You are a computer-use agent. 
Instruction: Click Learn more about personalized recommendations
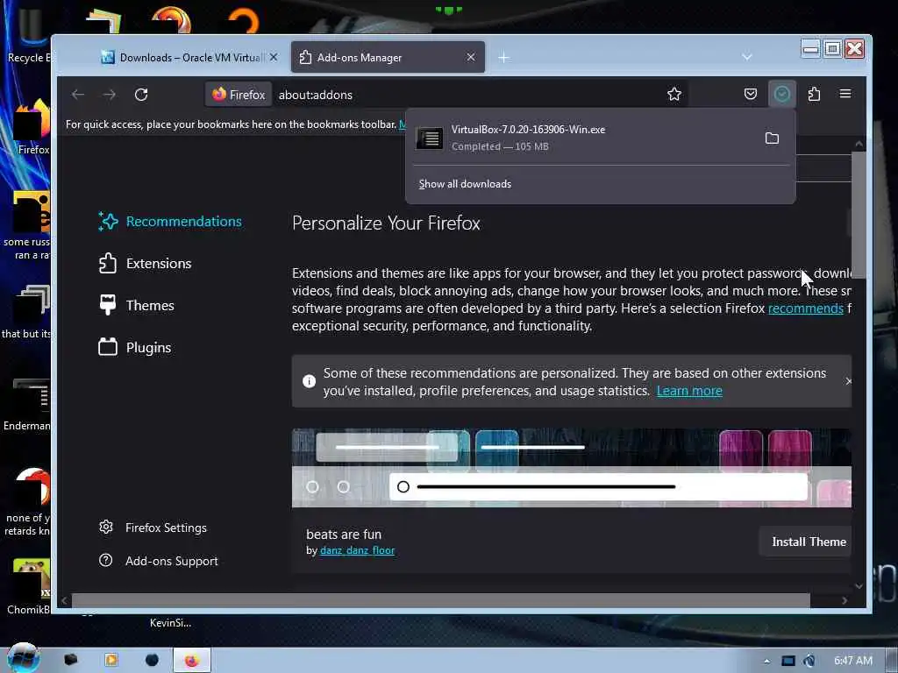coord(689,391)
